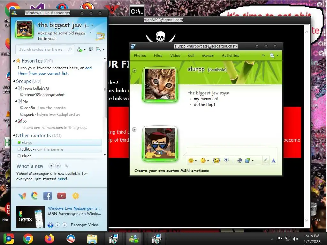Collapse your own display picture in chat
This screenshot has height=245, width=327.
[134, 130]
